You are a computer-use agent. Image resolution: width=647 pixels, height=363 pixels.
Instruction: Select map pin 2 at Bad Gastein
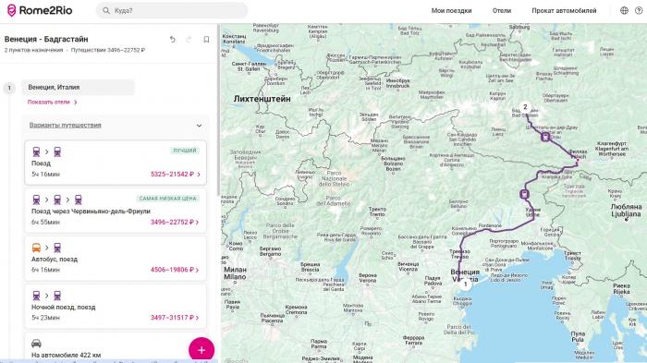pyautogui.click(x=525, y=107)
